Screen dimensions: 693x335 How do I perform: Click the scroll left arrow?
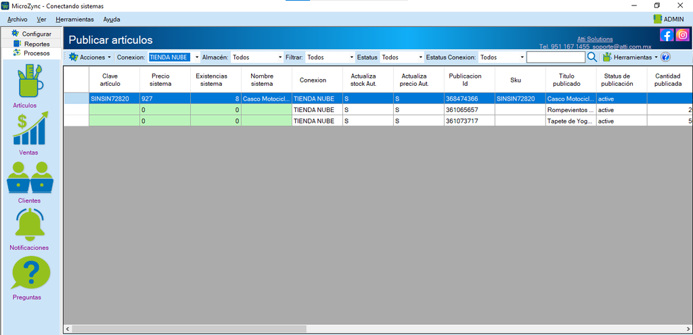(68, 329)
